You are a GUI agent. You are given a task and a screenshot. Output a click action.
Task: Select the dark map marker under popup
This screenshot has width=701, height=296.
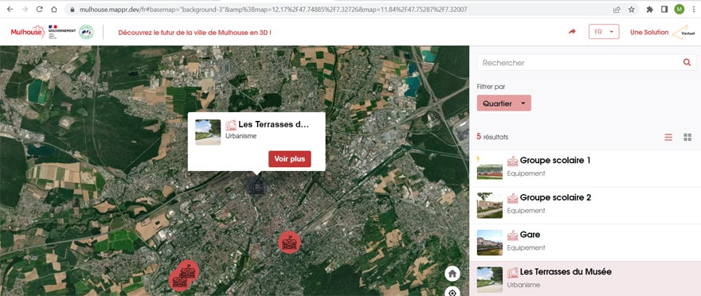tap(257, 185)
